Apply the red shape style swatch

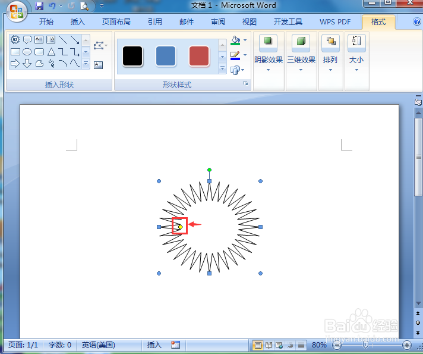(199, 56)
